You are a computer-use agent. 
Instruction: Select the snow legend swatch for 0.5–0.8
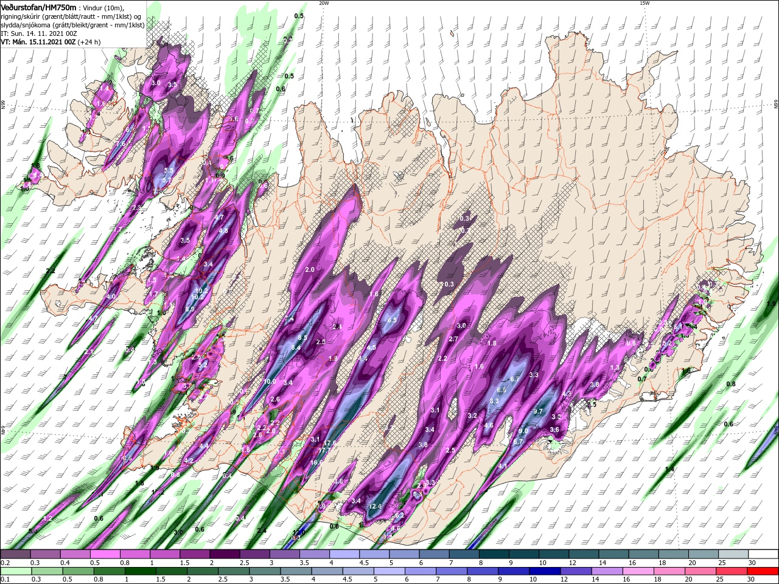tap(105, 554)
